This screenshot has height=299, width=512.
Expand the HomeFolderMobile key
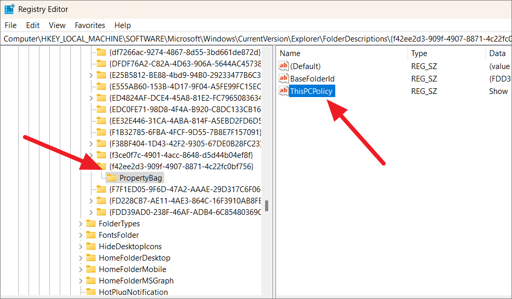click(x=81, y=269)
